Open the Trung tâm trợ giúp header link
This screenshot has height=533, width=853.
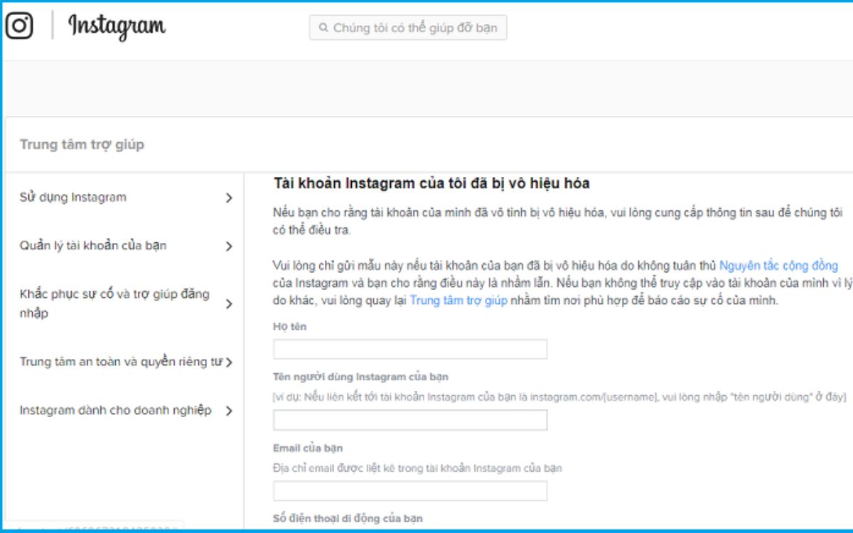tap(82, 144)
